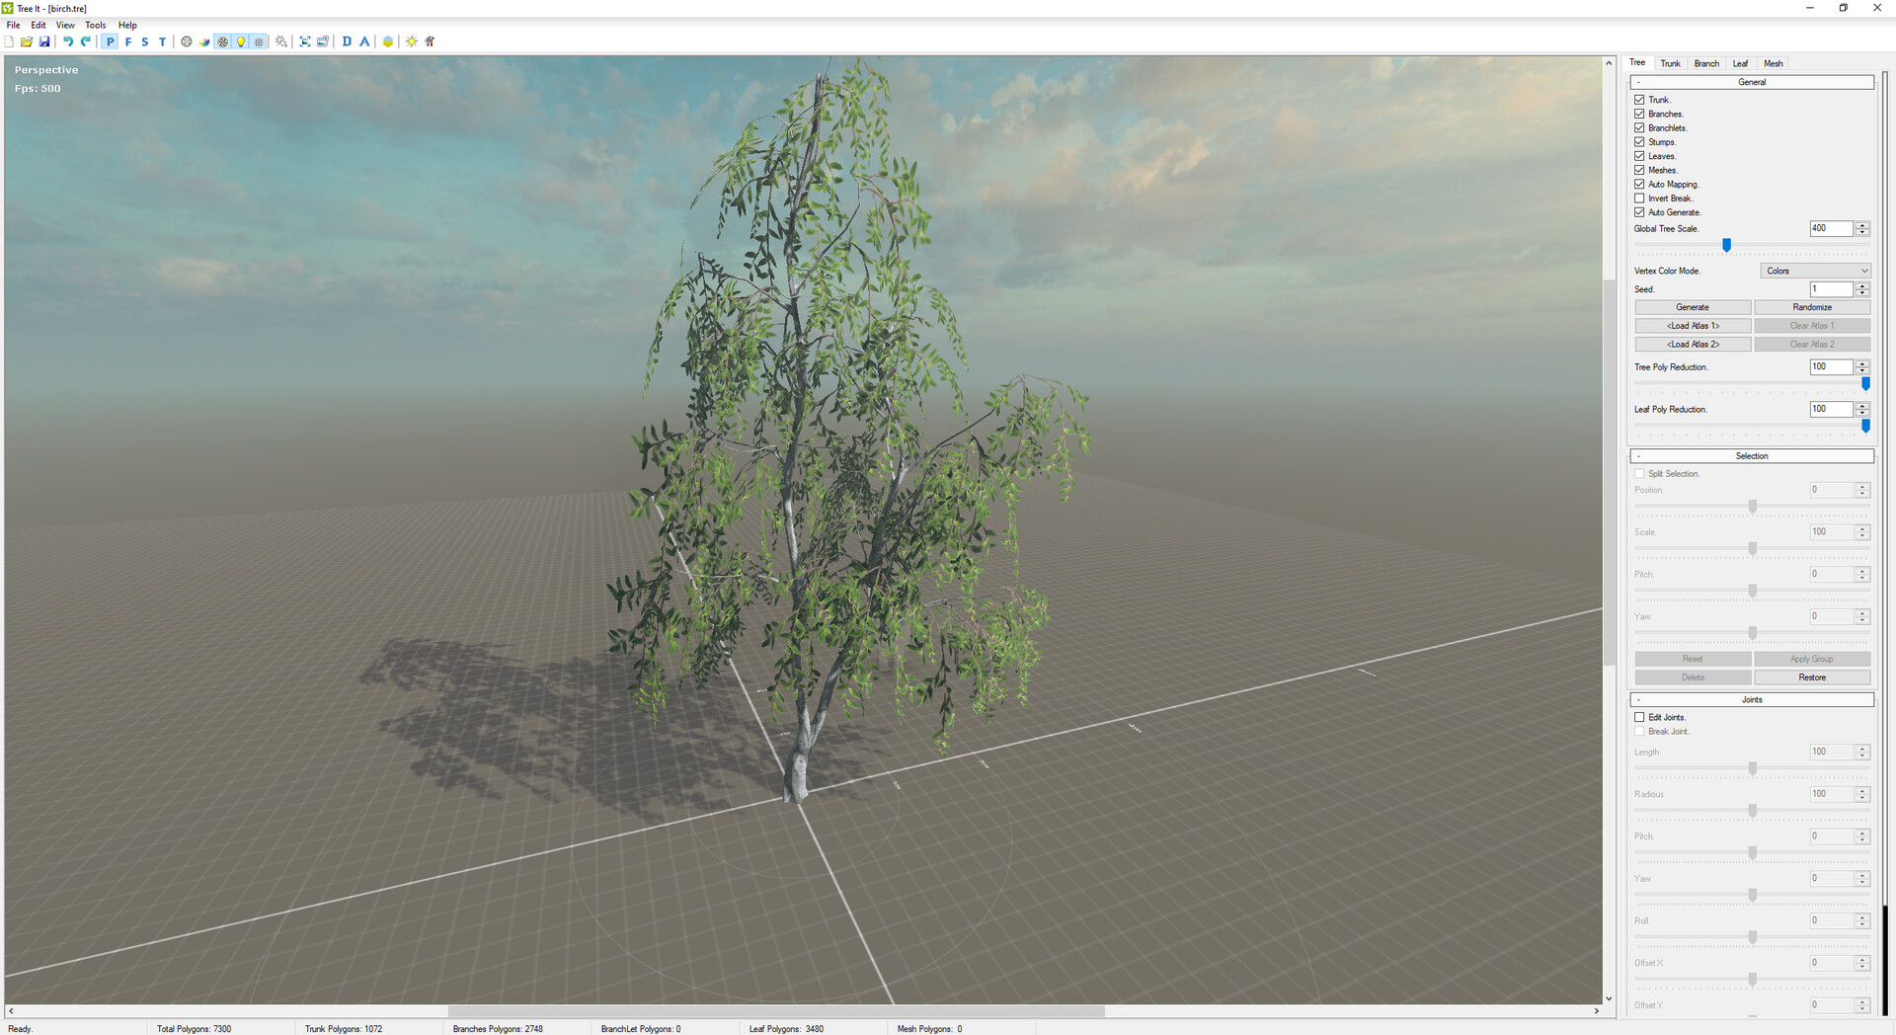Save the tree with the floppy disk icon
The image size is (1896, 1035).
44,41
